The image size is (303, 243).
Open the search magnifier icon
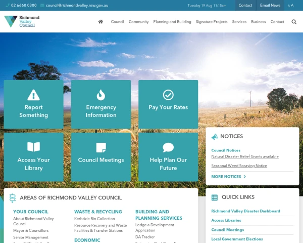[294, 22]
